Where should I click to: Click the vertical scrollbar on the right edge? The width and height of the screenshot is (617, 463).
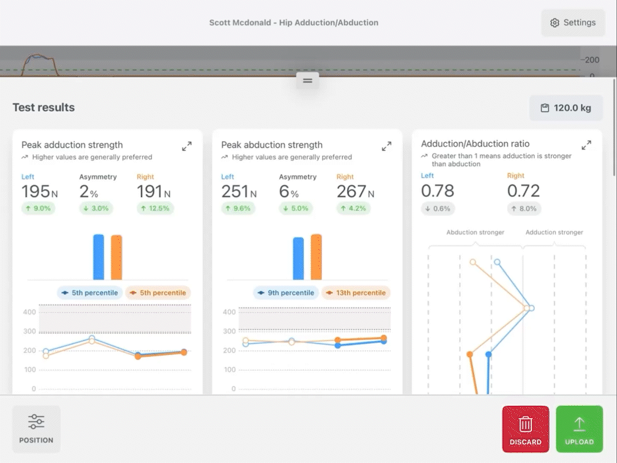[x=614, y=127]
